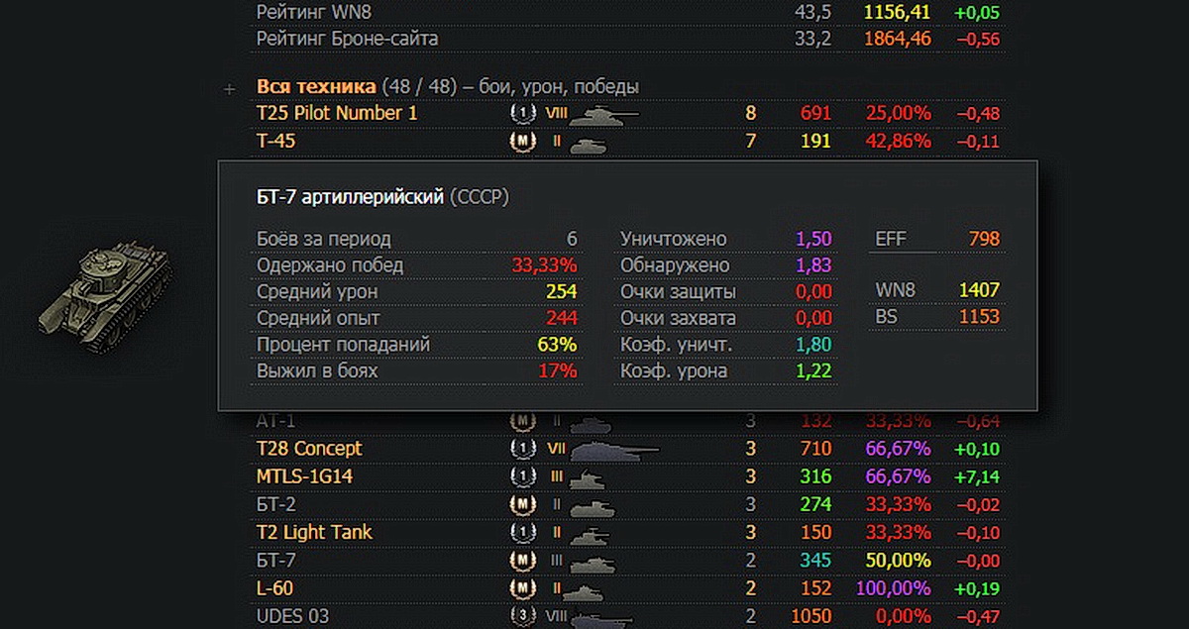Click the Броне-сайт rating value 1864,46
The width and height of the screenshot is (1189, 629).
coord(898,40)
